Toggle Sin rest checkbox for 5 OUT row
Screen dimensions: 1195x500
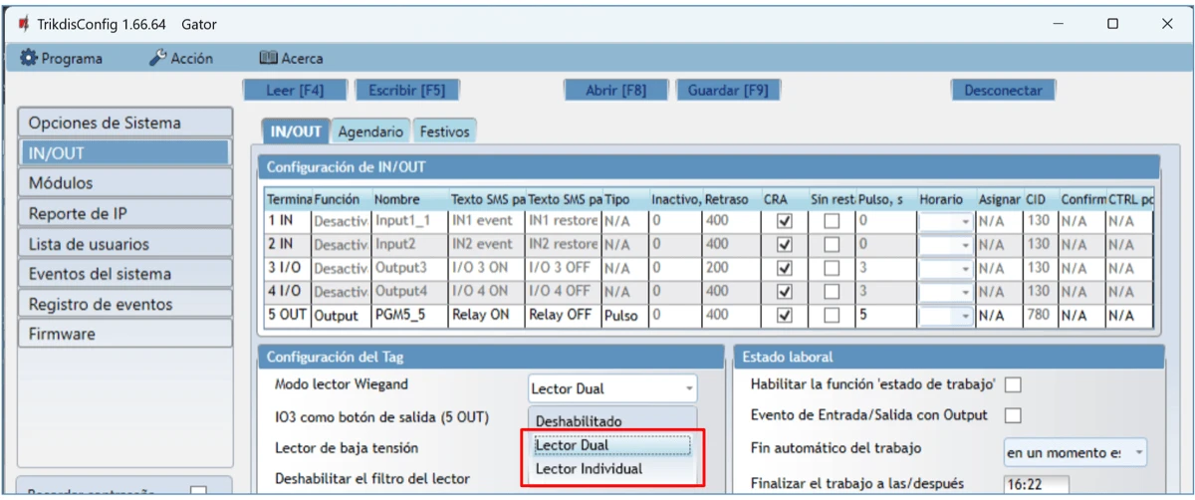pyautogui.click(x=831, y=316)
